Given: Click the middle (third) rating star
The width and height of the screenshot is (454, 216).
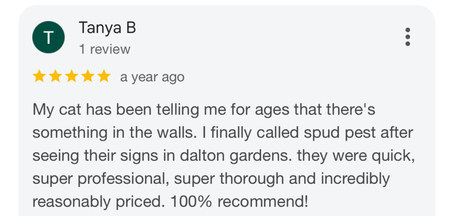Looking at the screenshot, I should click(71, 77).
